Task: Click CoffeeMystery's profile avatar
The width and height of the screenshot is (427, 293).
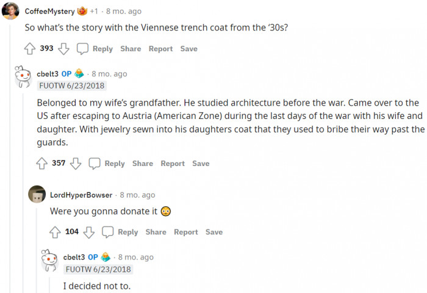Action: [x=10, y=11]
